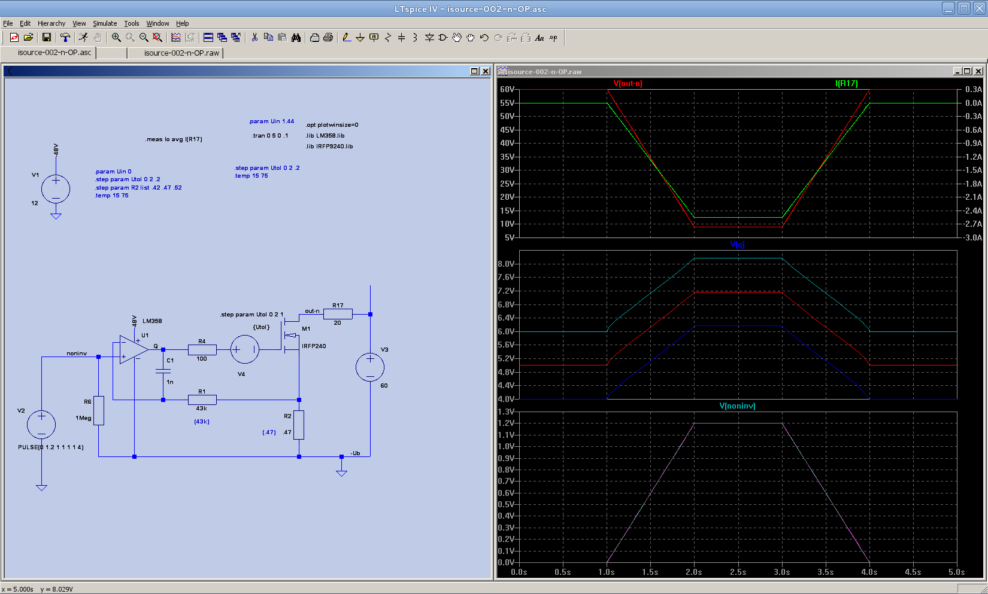The height and width of the screenshot is (594, 988).
Task: Open the component gate icon
Action: [x=443, y=37]
